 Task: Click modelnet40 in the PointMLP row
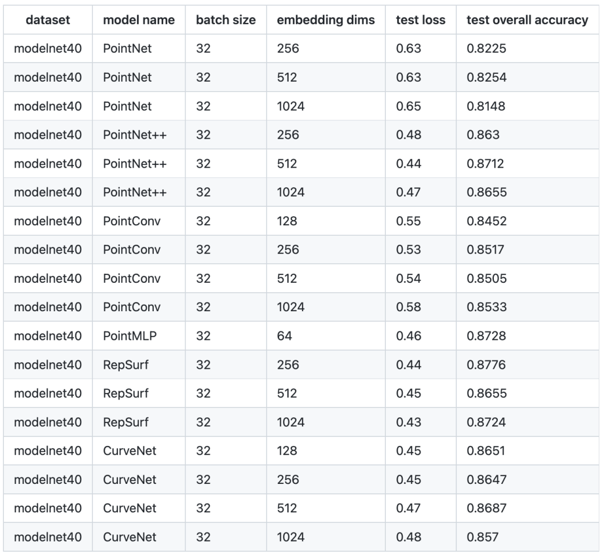coord(48,335)
